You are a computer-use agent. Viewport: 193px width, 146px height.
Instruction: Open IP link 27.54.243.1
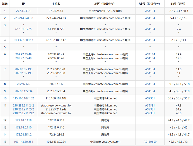(x=23, y=11)
